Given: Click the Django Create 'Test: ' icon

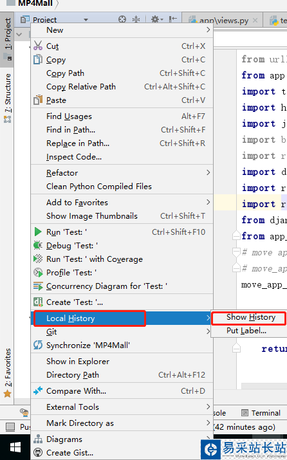Looking at the screenshot, I should tap(38, 302).
